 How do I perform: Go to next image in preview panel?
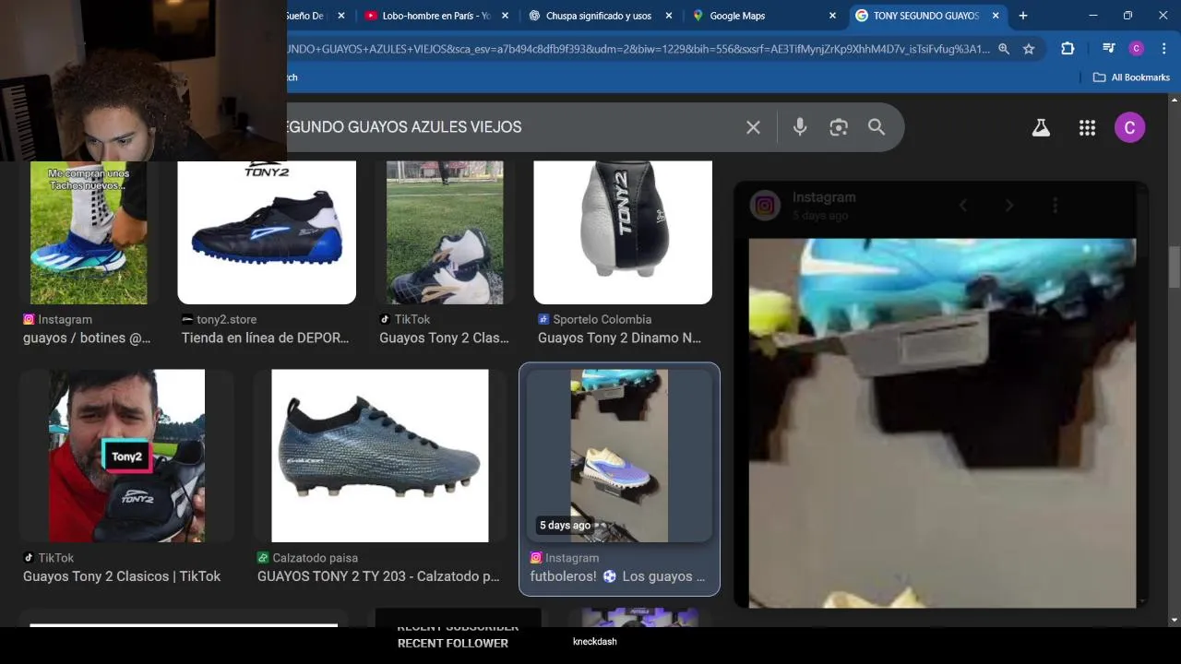point(1009,206)
